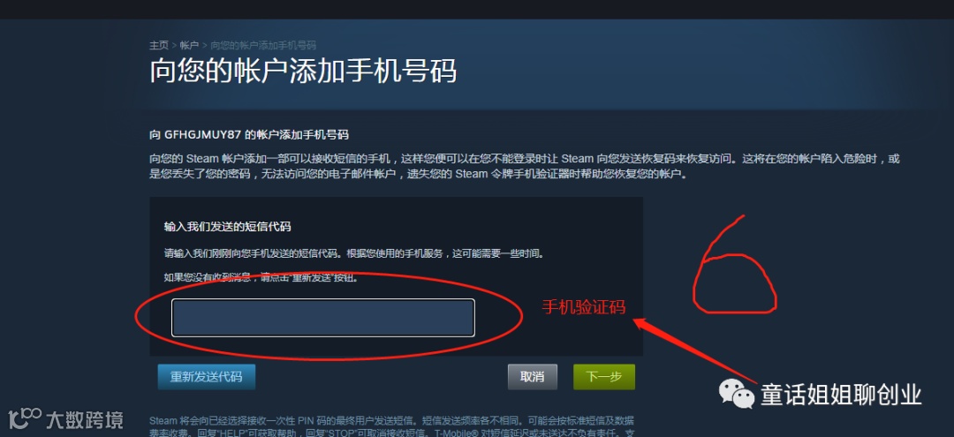954x437 pixels.
Task: Click the 大数跨境 logo icon
Action: pyautogui.click(x=25, y=418)
